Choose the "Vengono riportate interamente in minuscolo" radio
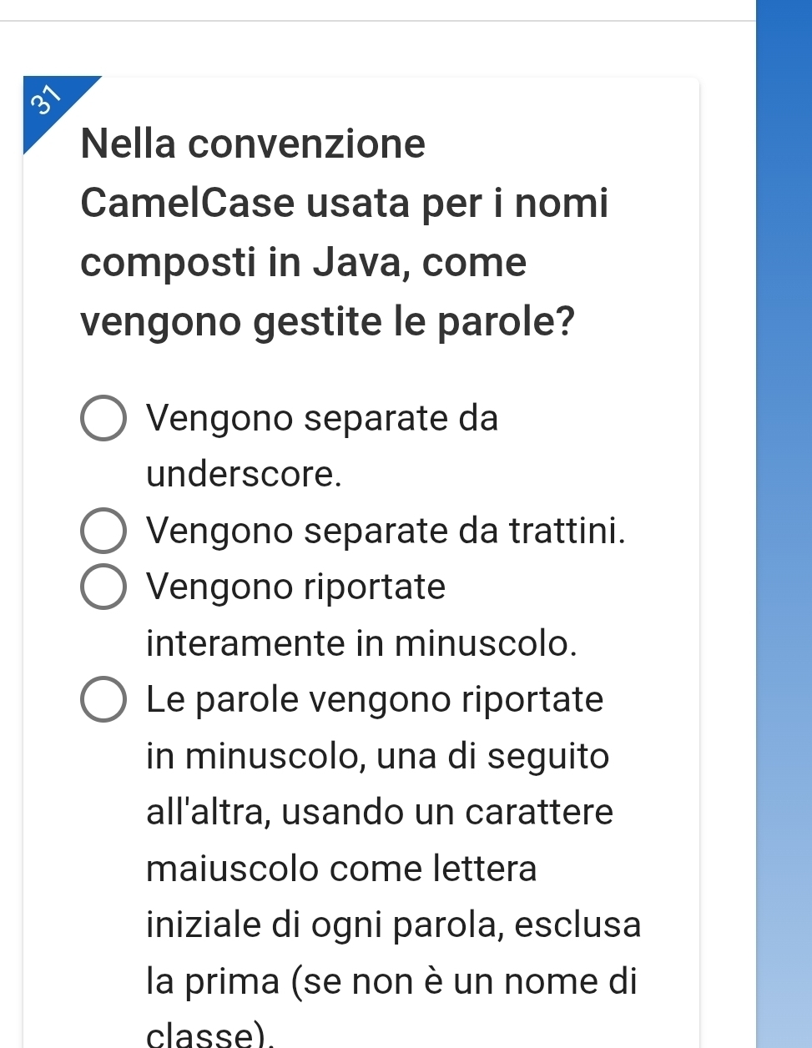 103,587
